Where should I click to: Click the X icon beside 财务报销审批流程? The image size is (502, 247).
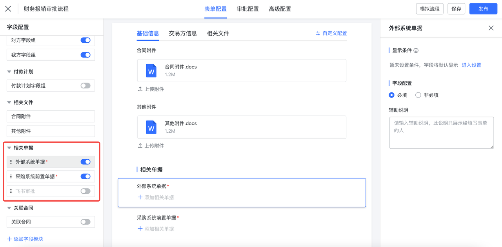8,9
